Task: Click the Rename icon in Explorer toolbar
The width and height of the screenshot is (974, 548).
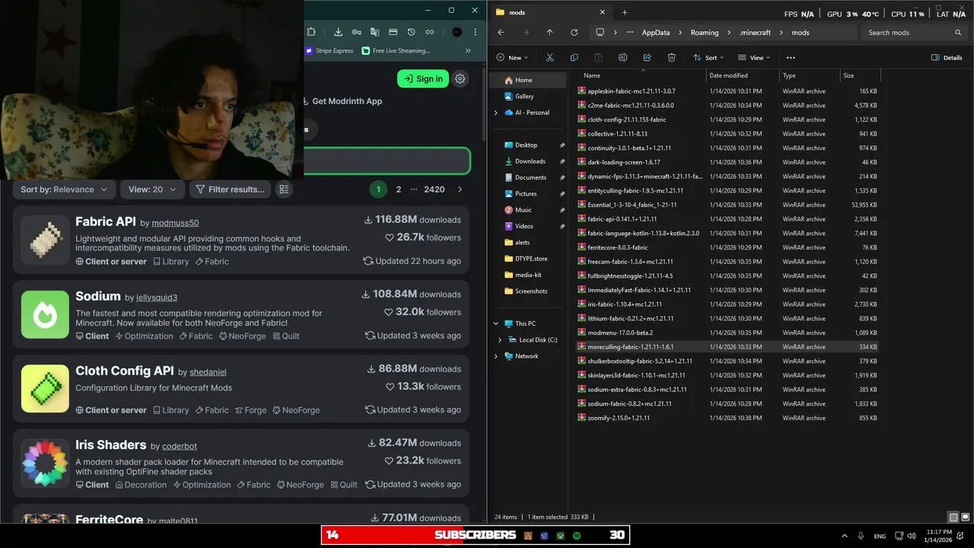Action: [622, 58]
